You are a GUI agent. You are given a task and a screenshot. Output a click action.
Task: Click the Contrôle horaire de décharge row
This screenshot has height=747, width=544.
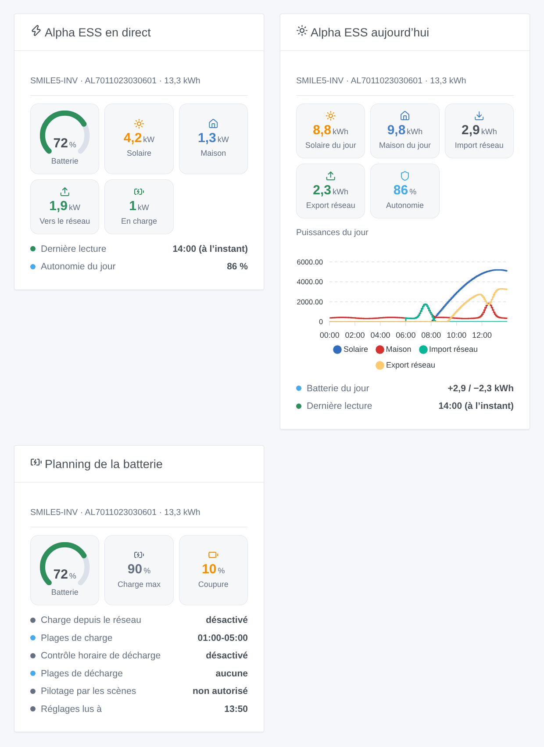[139, 655]
